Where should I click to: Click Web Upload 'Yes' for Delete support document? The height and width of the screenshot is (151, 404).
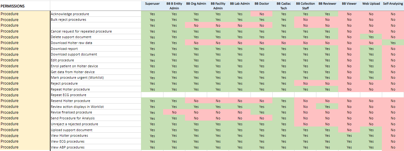pos(371,37)
